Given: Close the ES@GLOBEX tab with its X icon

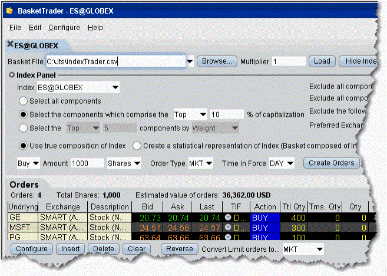Looking at the screenshot, I should [11, 45].
